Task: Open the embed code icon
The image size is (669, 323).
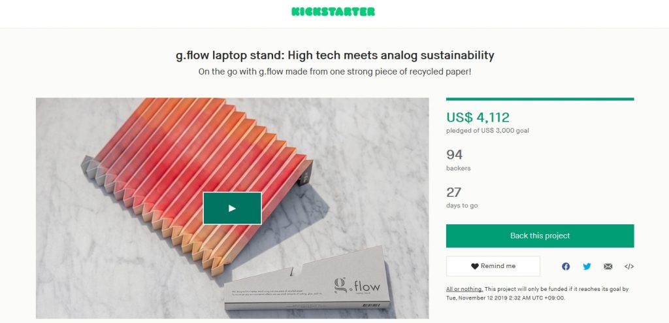Action: point(629,267)
